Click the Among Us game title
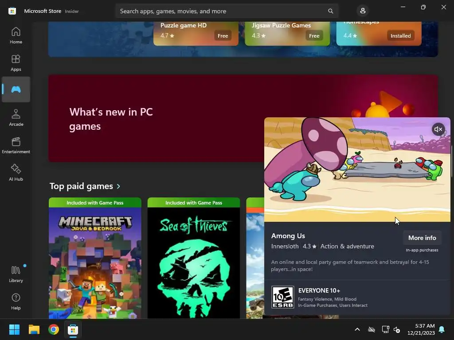The image size is (454, 340). coord(288,236)
